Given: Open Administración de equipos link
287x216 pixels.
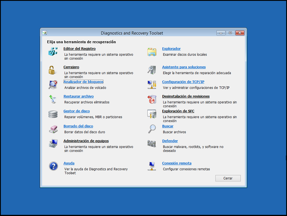Looking at the screenshot, I should (x=86, y=141).
